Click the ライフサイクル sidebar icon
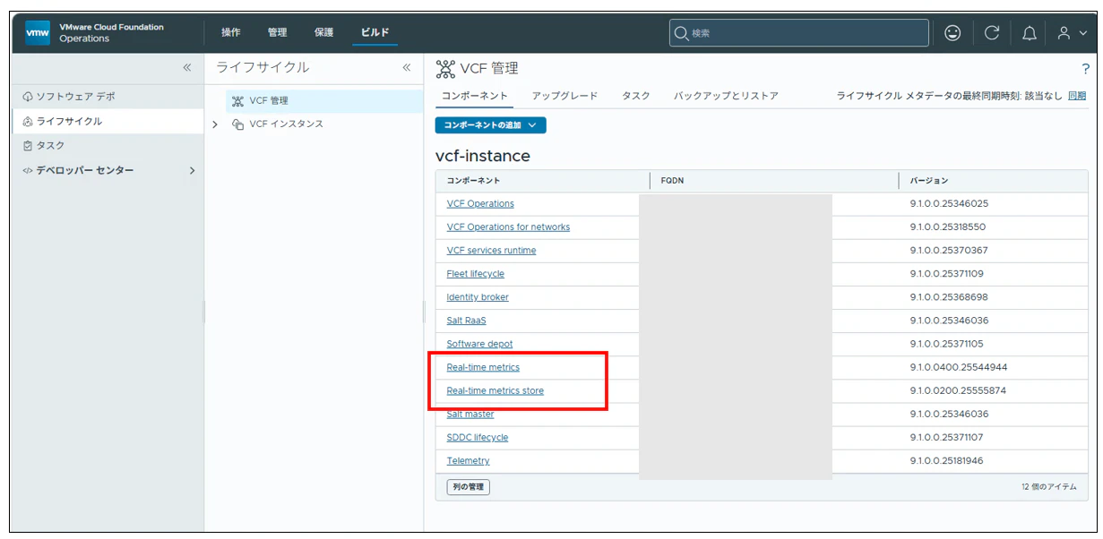Viewport: 1103px width, 539px height. point(28,122)
